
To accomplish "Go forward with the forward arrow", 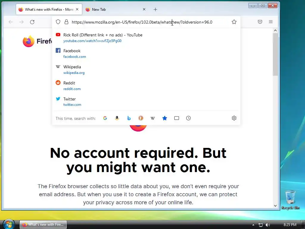I will point(21,22).
